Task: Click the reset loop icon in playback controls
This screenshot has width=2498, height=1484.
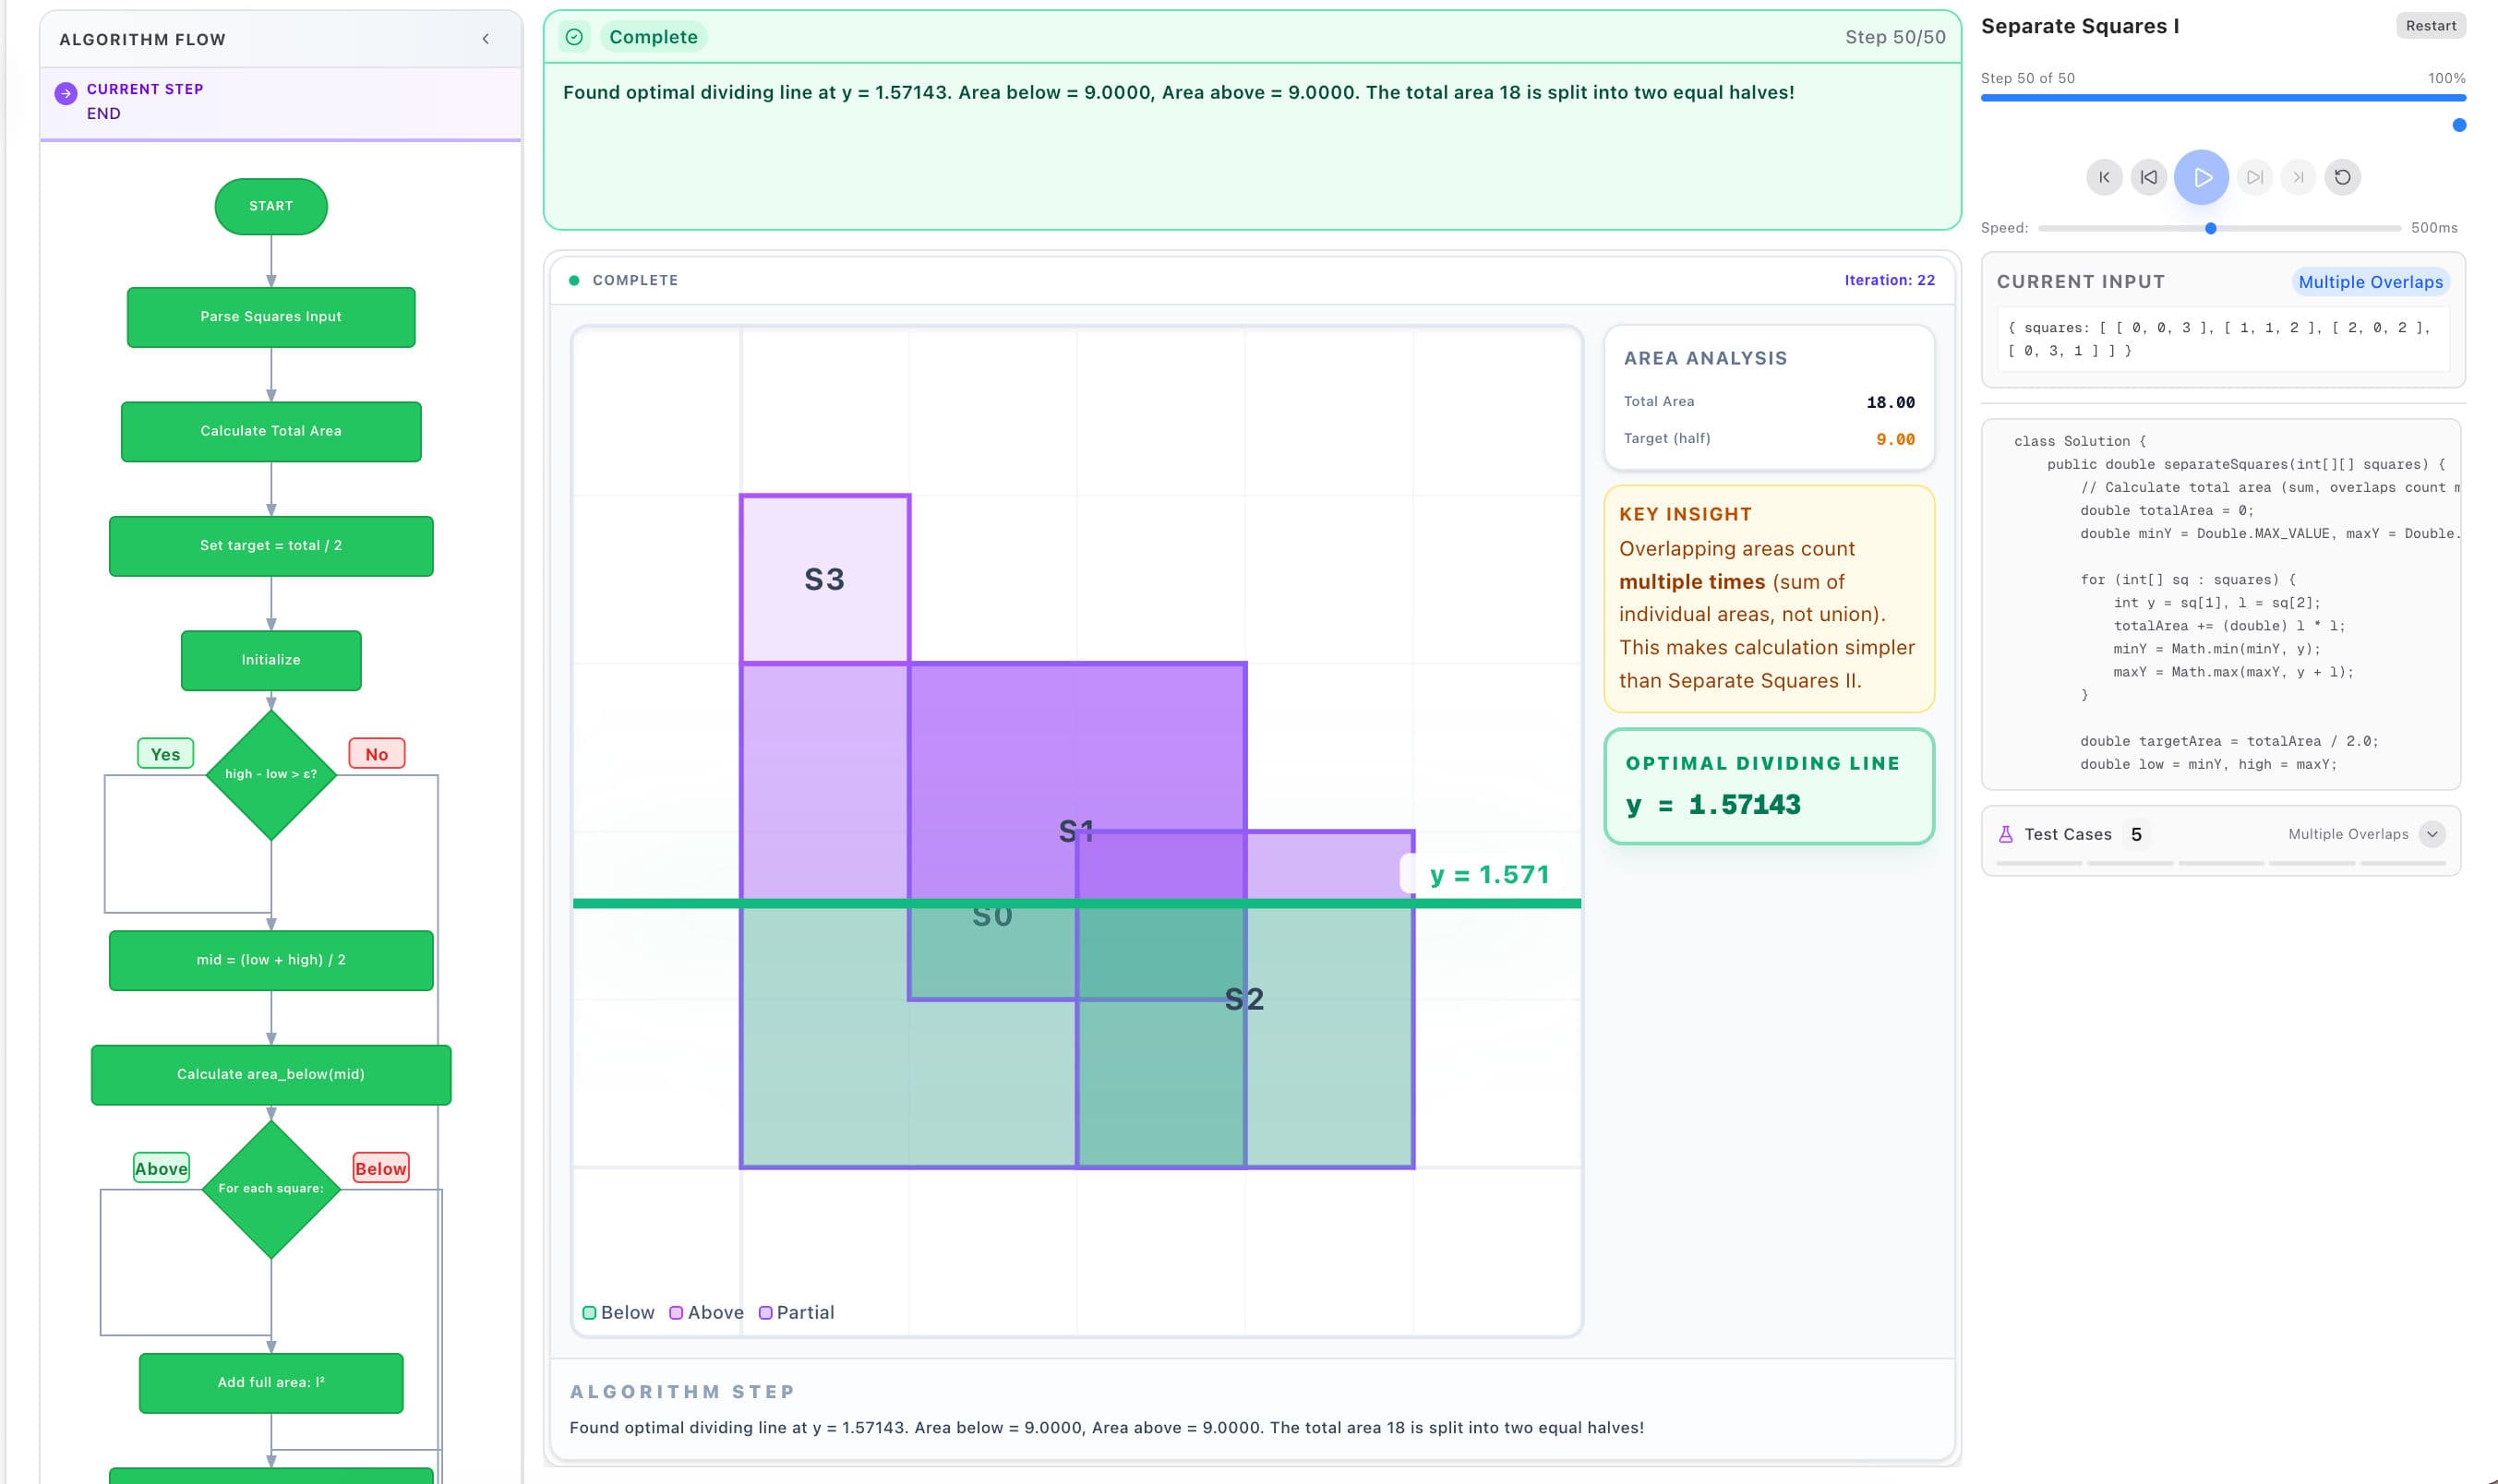Action: coord(2344,177)
